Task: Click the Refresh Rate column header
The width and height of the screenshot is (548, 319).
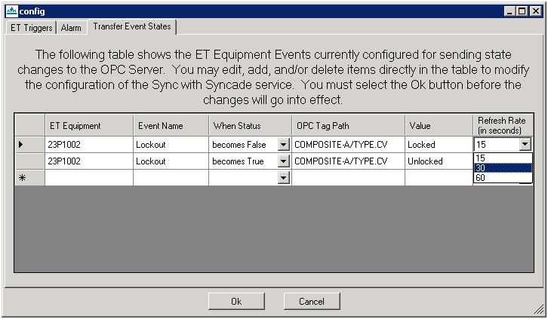Action: (503, 125)
